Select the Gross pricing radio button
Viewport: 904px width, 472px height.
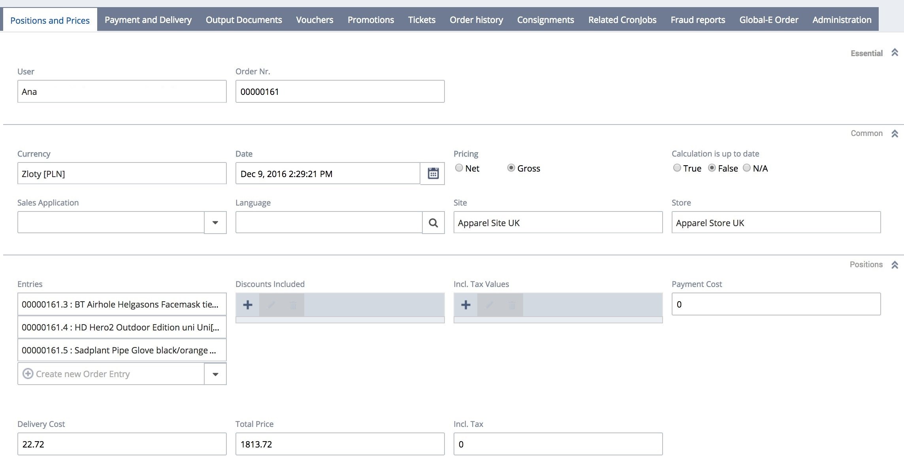click(511, 168)
